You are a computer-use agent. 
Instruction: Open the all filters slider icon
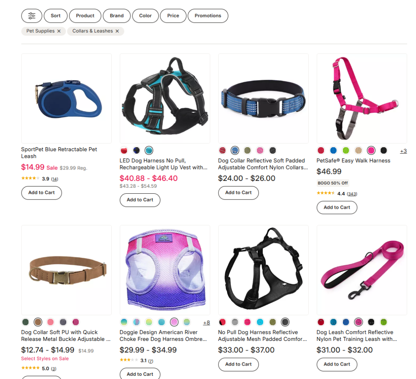[32, 16]
